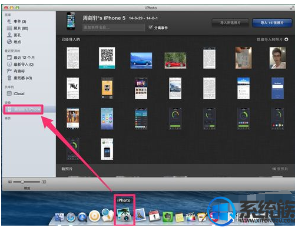Open Finder from the Dock
Viewport: 295px width, 228px height.
click(x=59, y=217)
